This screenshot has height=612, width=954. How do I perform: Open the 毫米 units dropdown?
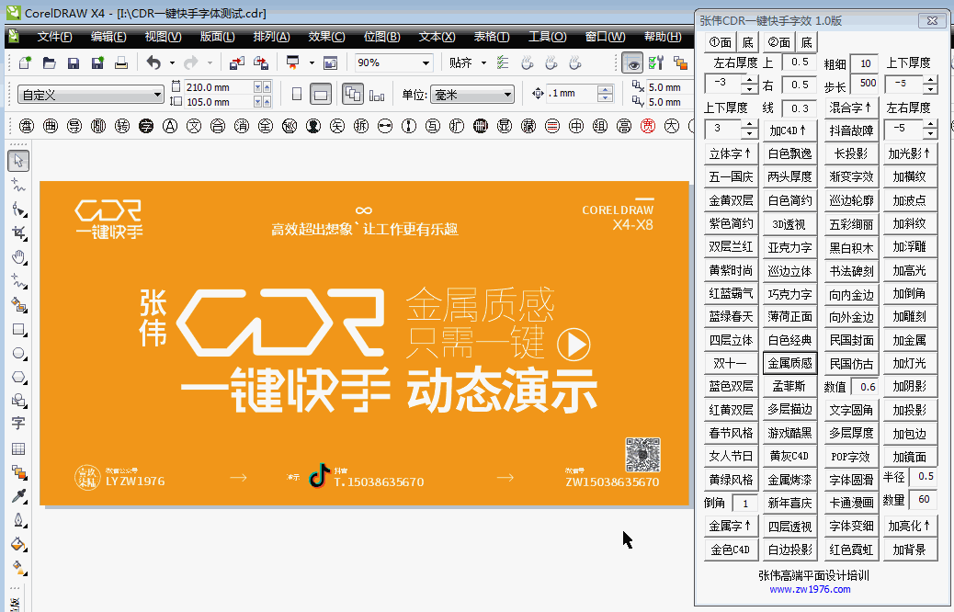coord(507,94)
